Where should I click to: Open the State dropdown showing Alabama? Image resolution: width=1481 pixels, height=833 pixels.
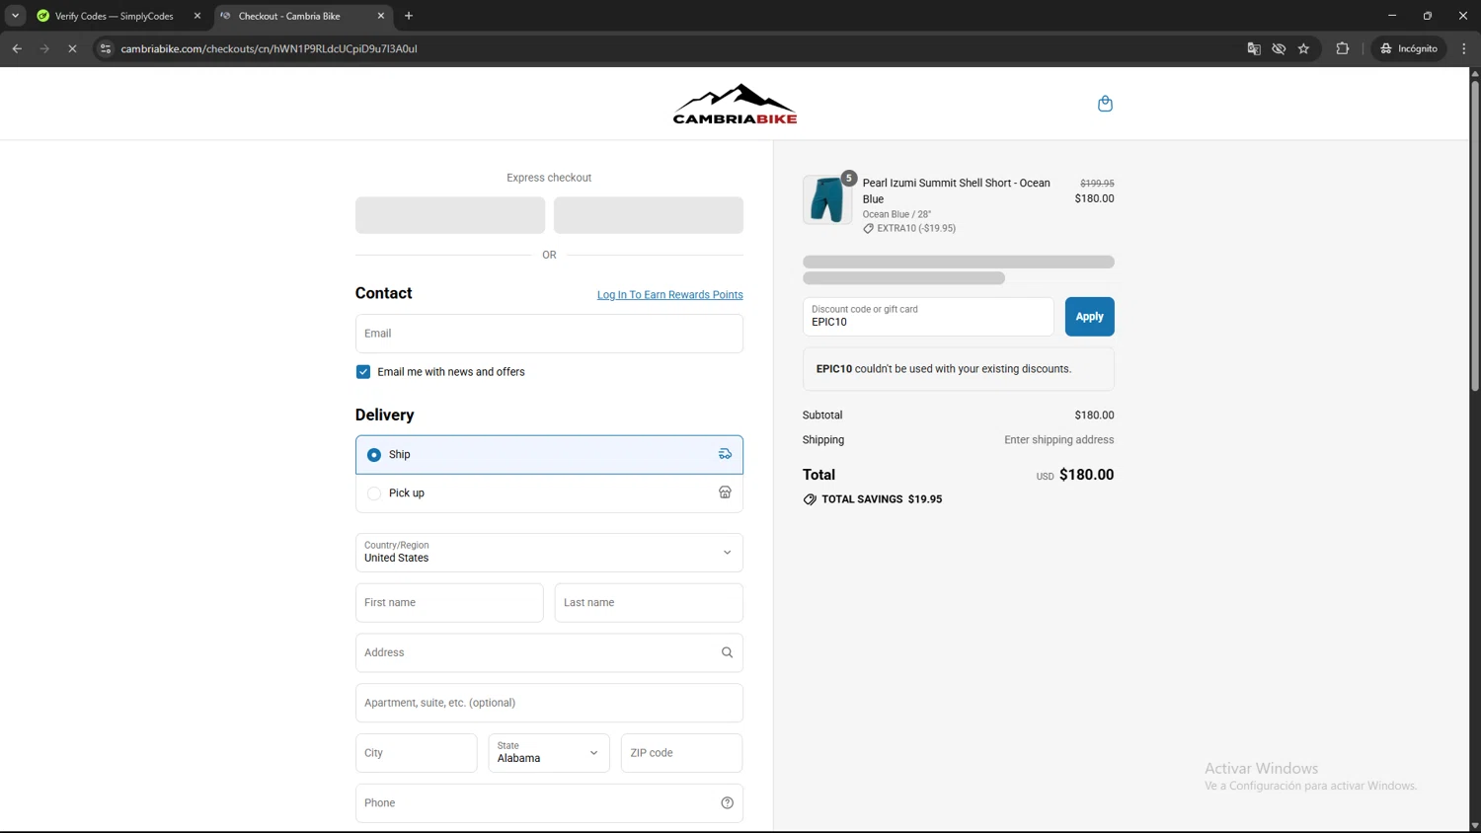pos(549,753)
